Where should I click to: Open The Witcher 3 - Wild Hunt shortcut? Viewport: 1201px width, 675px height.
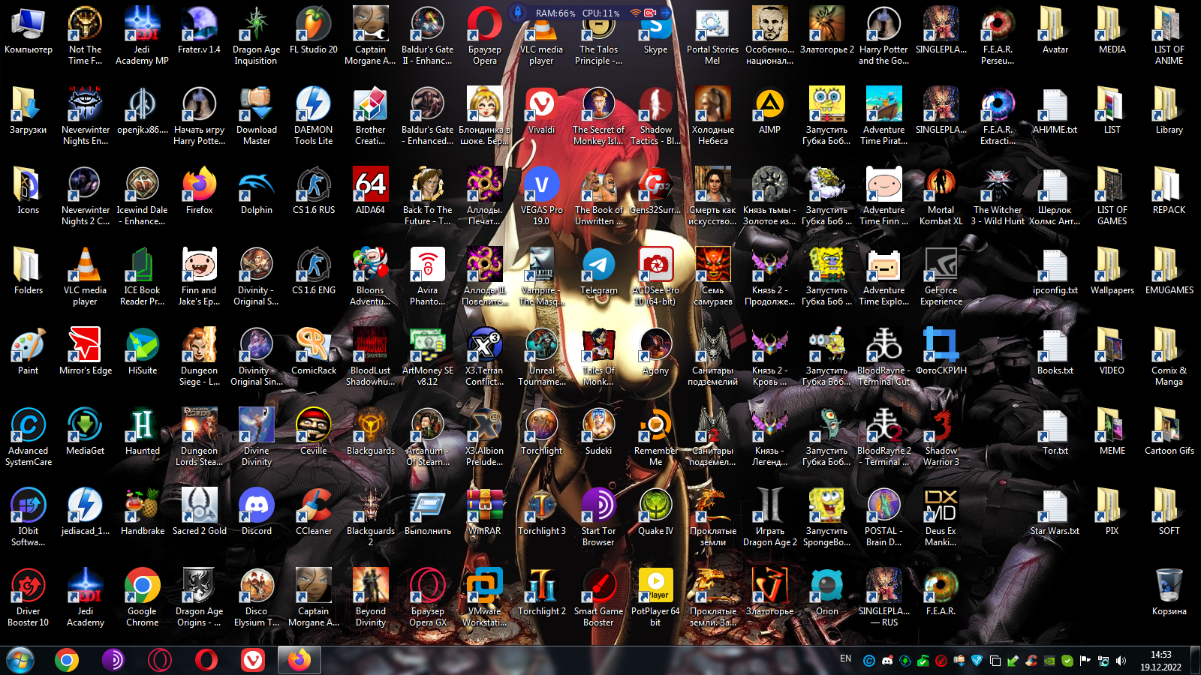coord(998,196)
